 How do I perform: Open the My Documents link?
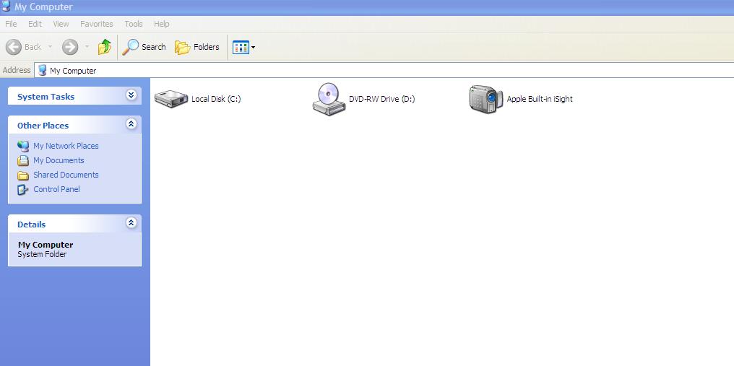coord(59,160)
